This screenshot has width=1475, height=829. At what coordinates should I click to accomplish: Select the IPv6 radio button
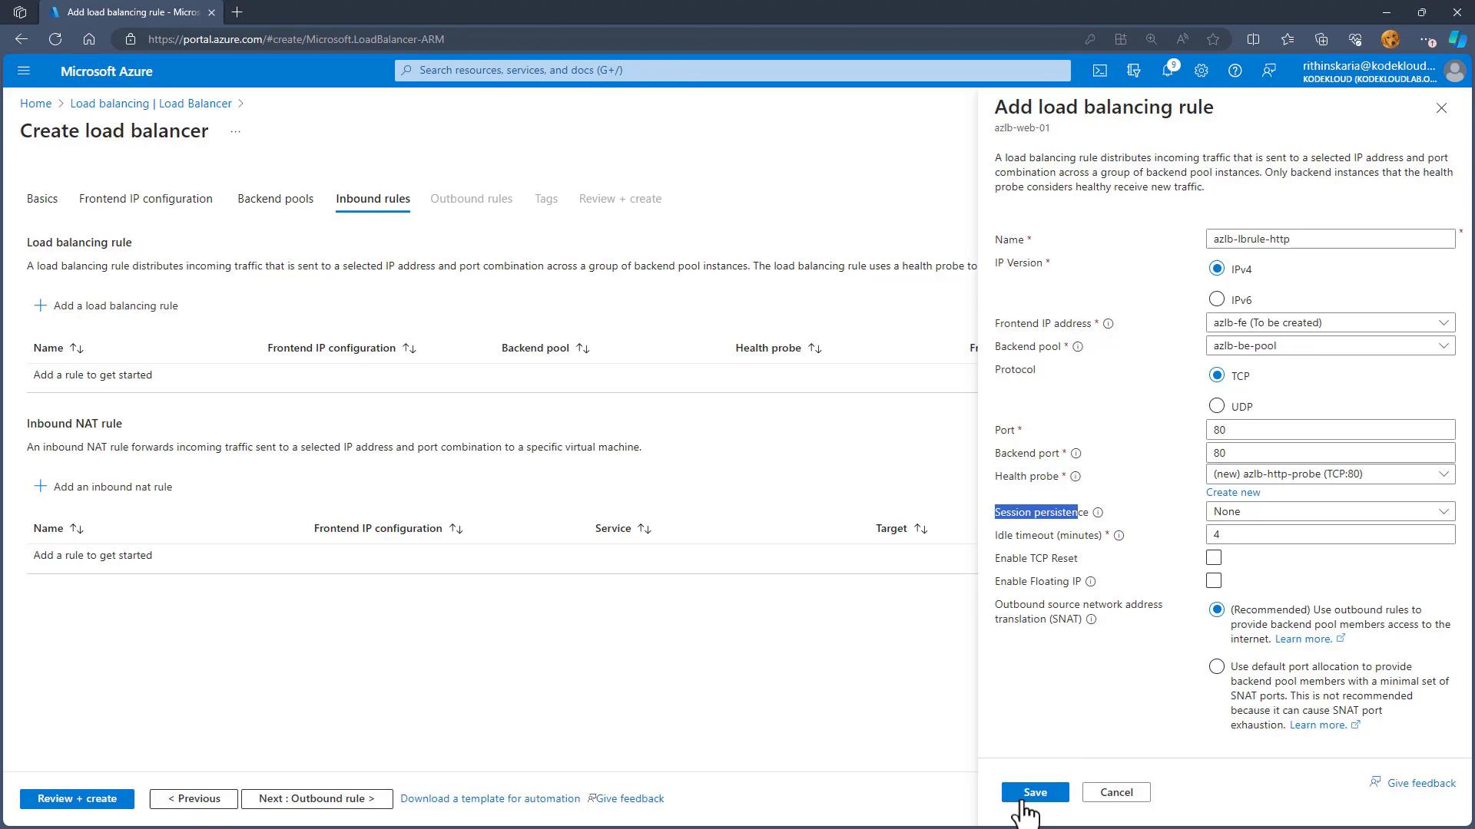tap(1216, 299)
